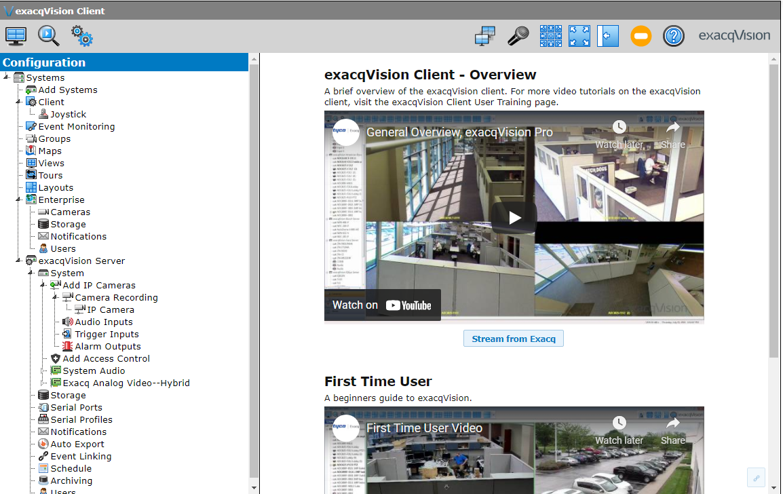
Task: Click General Overview, exacqVision Pro title
Action: point(459,132)
